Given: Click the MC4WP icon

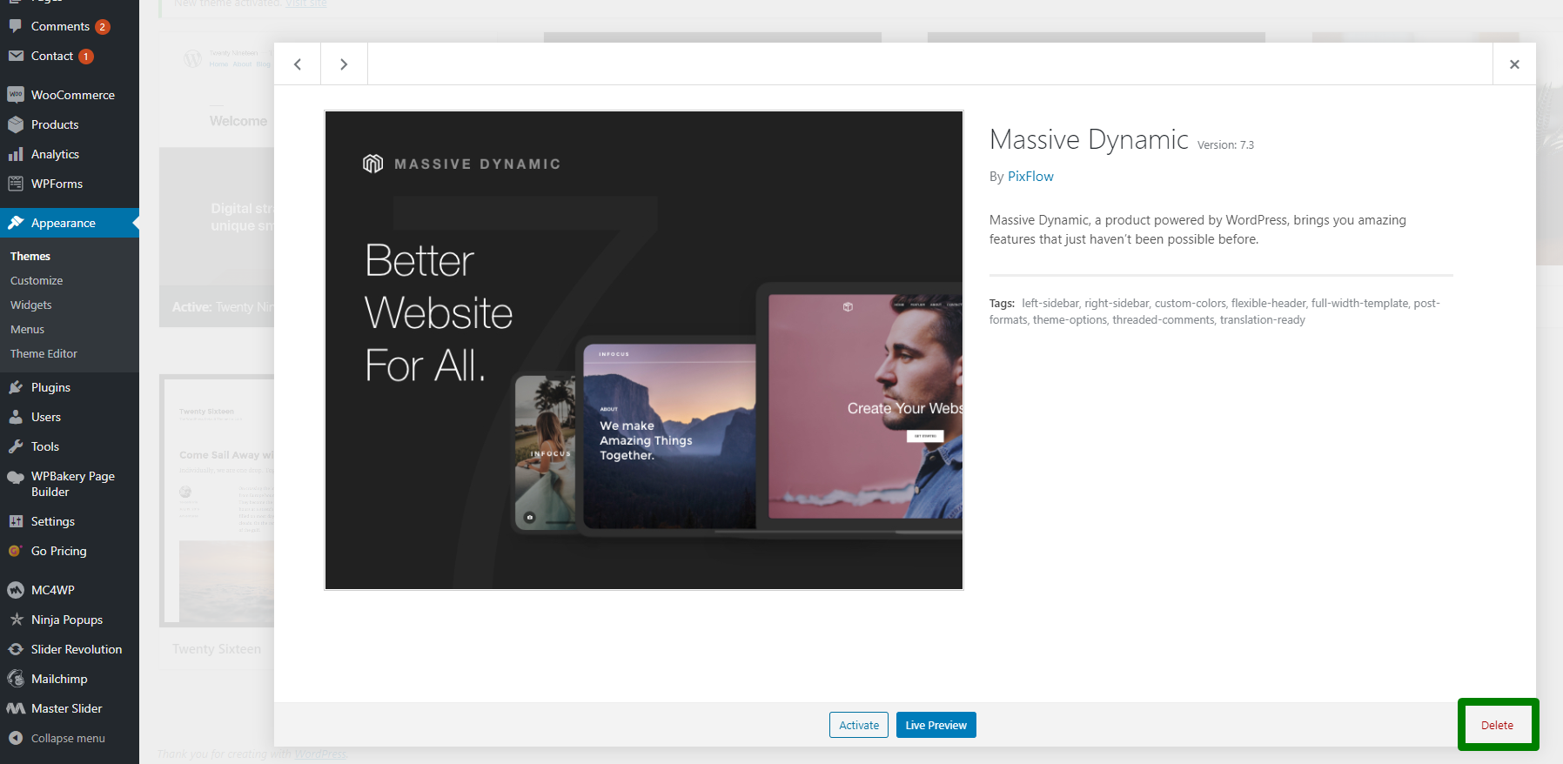Looking at the screenshot, I should [x=16, y=590].
